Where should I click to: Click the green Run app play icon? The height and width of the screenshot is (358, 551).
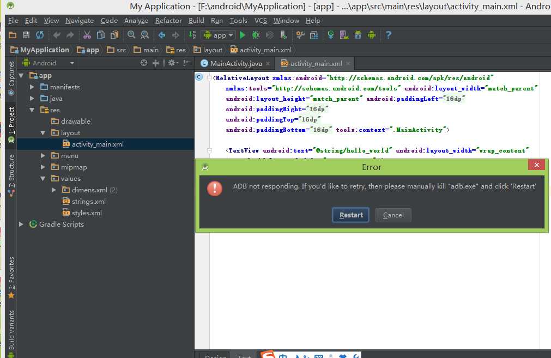(243, 35)
